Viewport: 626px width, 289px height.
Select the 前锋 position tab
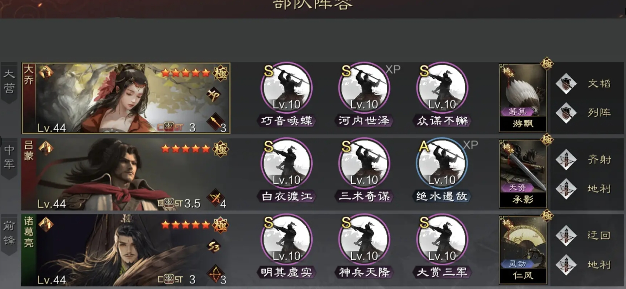9,234
